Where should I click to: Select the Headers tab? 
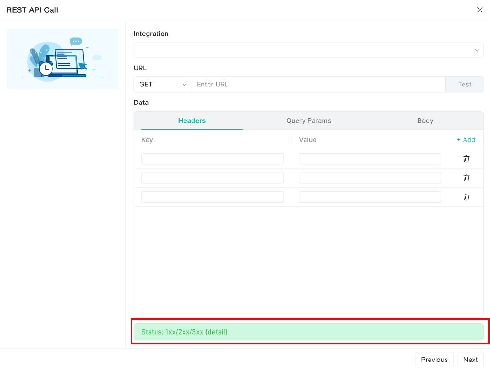click(192, 120)
